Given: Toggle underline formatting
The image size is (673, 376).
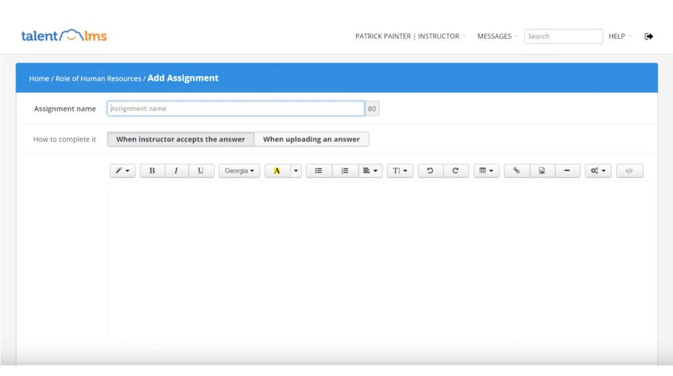Looking at the screenshot, I should click(200, 171).
